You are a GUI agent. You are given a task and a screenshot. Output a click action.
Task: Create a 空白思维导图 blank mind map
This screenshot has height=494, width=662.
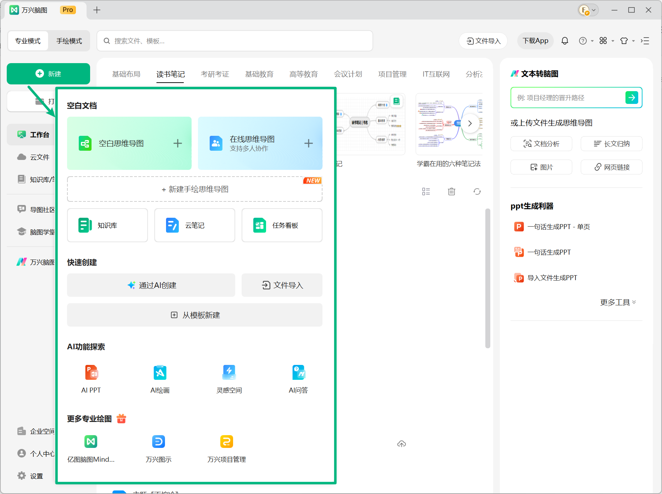coord(129,143)
